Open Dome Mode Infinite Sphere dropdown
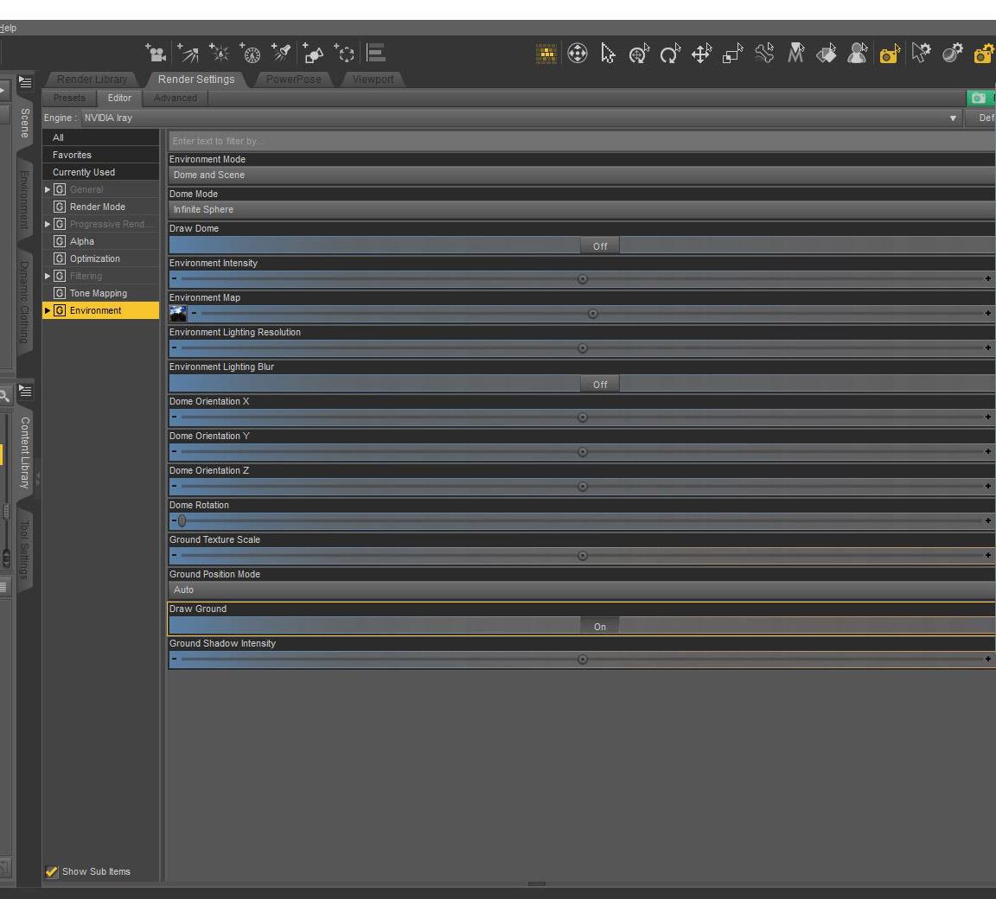The width and height of the screenshot is (996, 899). pyautogui.click(x=582, y=209)
